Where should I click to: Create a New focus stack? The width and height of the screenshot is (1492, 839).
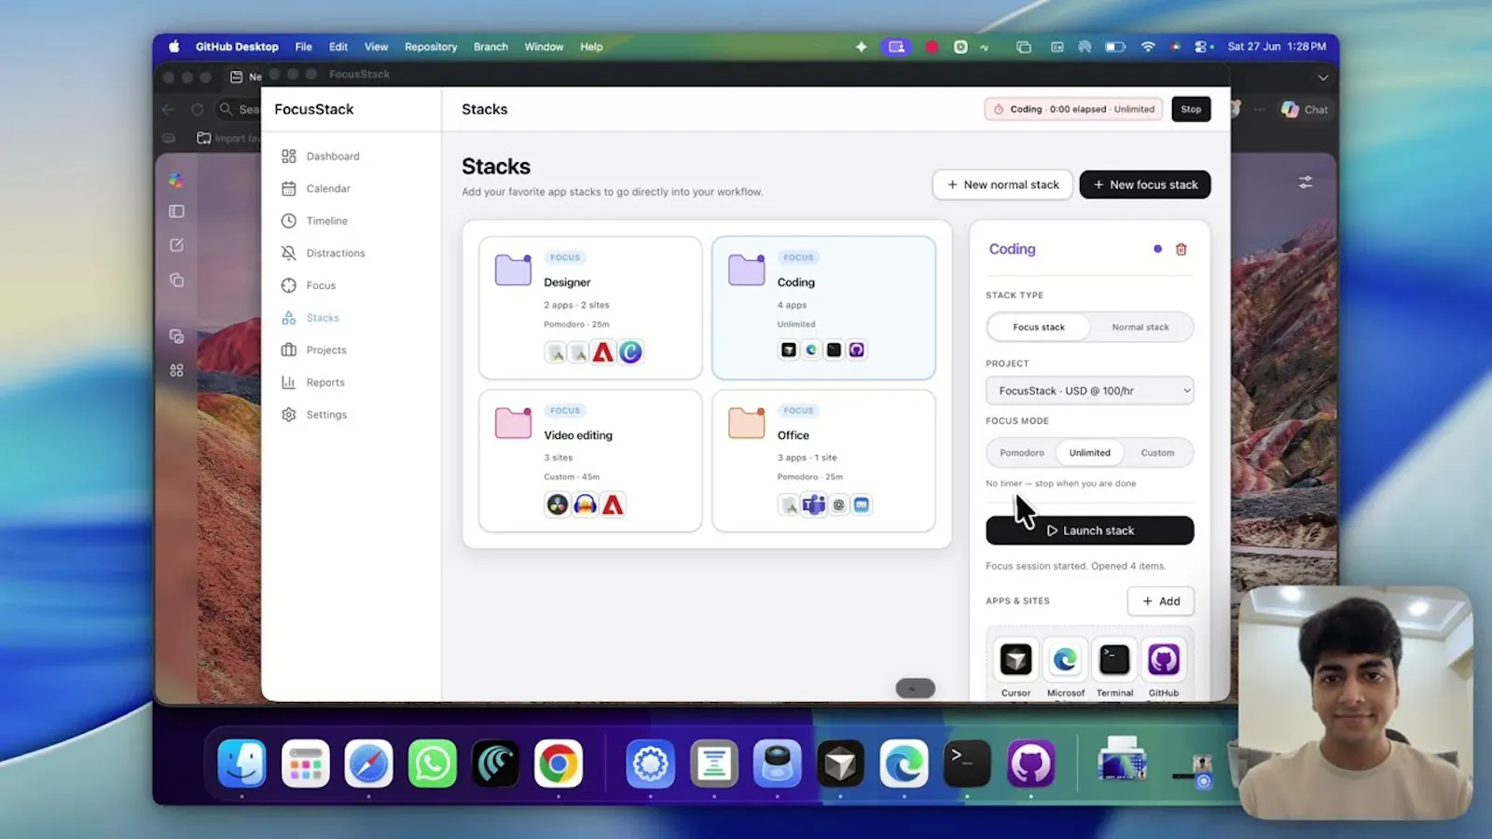click(1145, 185)
